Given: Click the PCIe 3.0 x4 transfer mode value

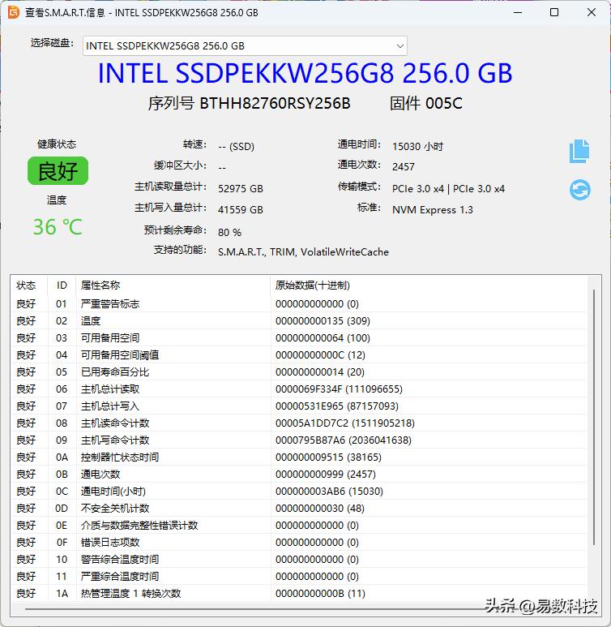Looking at the screenshot, I should (448, 188).
